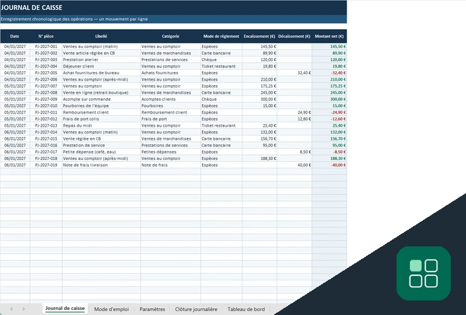This screenshot has height=315, width=466.
Task: Click the previous sheet navigation arrow
Action: 11,309
